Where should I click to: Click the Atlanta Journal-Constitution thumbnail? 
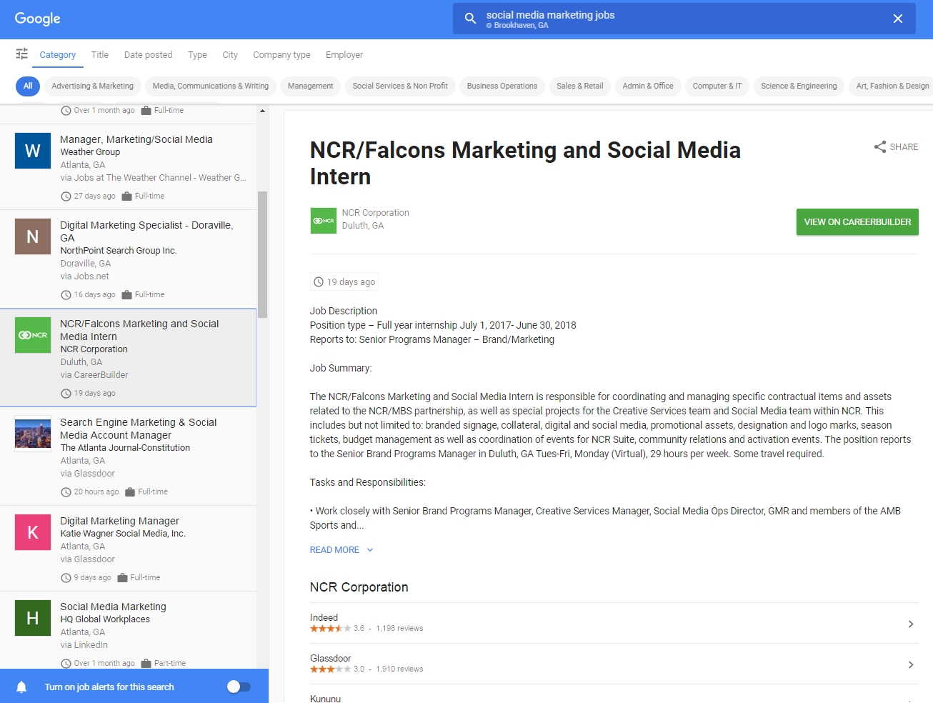tap(33, 434)
